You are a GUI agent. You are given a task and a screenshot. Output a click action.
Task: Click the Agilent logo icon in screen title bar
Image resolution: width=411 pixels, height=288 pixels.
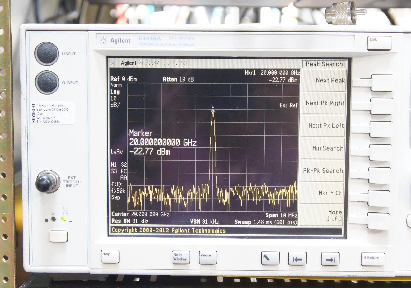(113, 63)
